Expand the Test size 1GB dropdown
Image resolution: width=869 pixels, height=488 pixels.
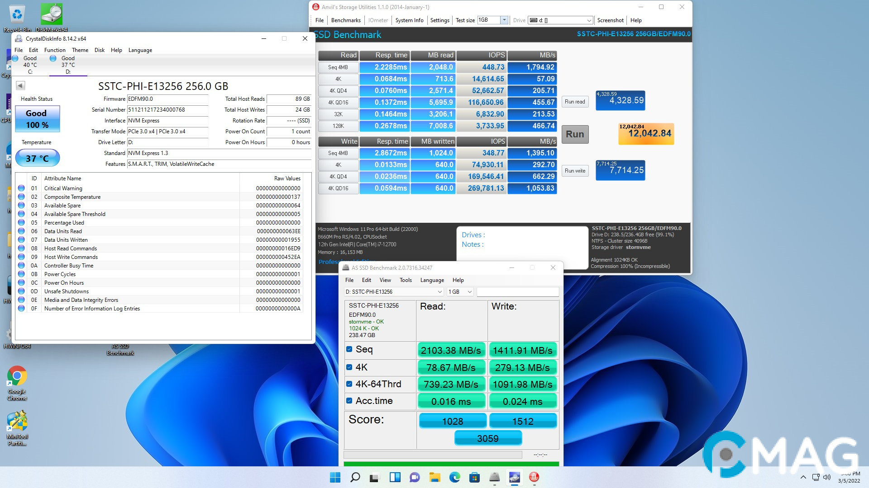coord(504,20)
